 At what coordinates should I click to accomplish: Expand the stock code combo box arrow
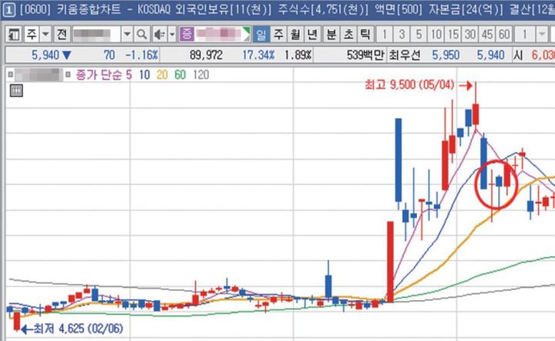(x=126, y=35)
